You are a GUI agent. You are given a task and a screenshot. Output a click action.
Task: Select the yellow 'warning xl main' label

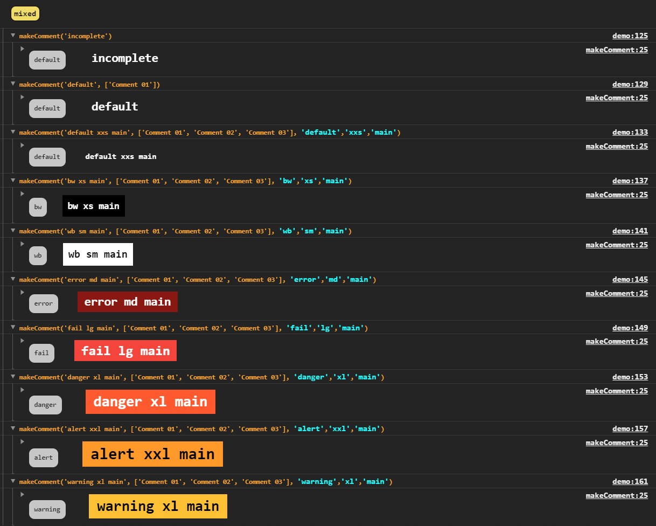click(x=158, y=506)
